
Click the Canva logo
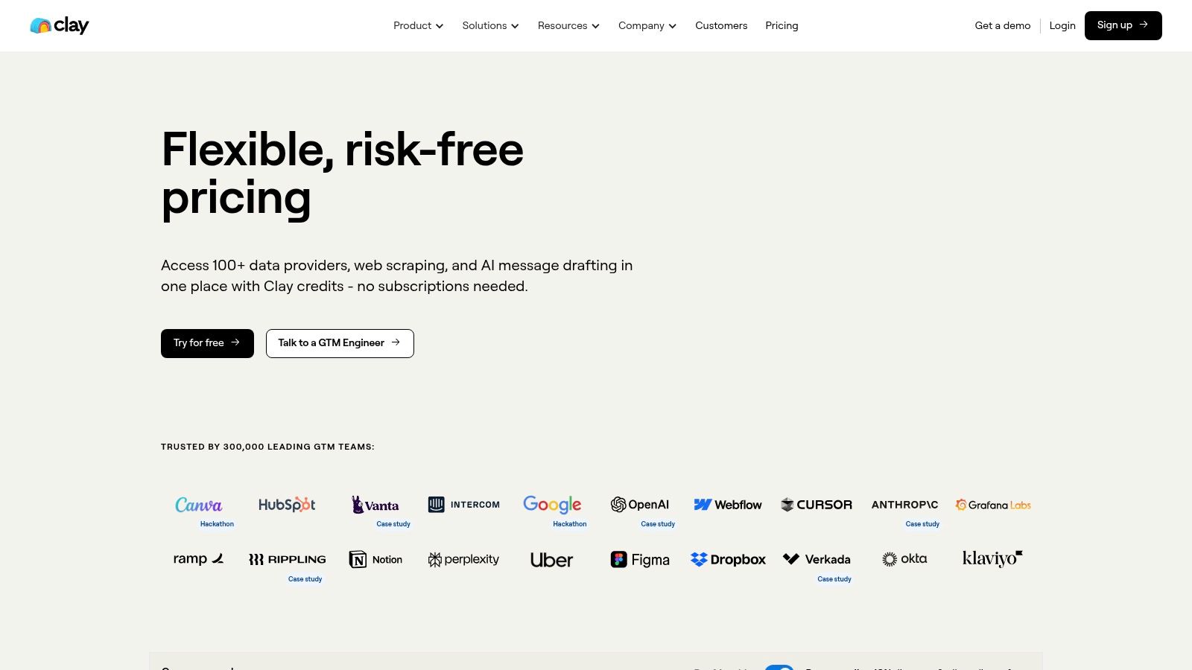198,505
